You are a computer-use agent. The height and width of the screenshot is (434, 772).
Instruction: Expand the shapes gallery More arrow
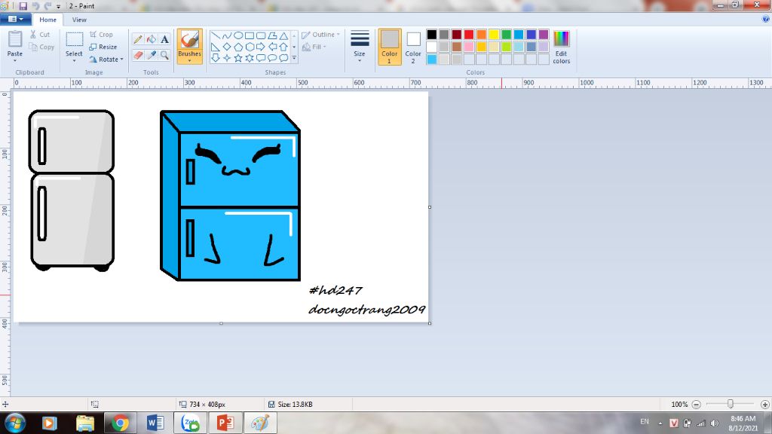coord(294,58)
